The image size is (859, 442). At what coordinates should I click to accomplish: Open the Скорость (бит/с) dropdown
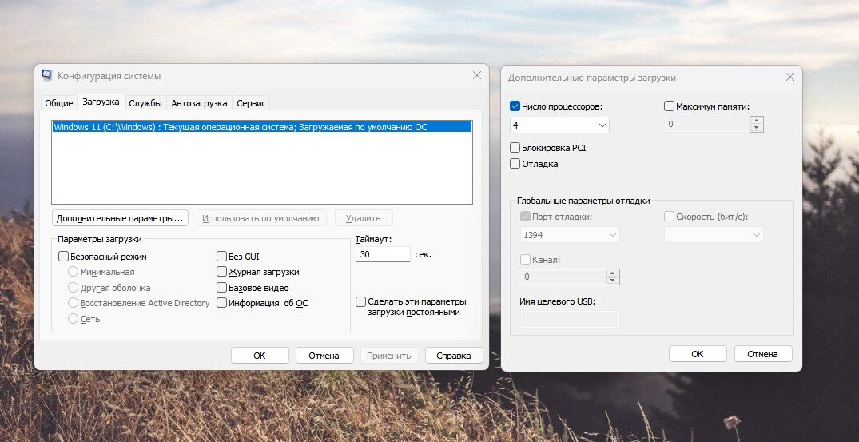714,235
